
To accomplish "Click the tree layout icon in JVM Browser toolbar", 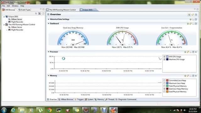I will (36, 13).
